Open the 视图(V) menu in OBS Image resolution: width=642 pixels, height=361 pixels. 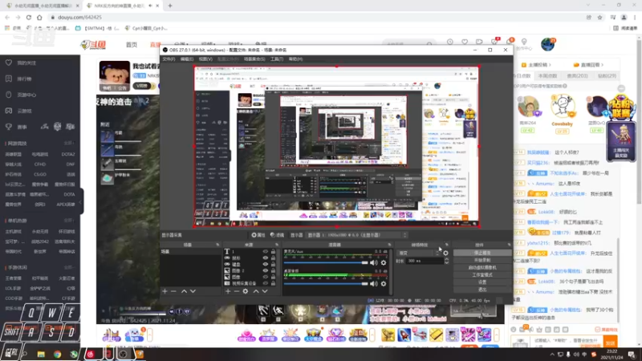tap(205, 59)
